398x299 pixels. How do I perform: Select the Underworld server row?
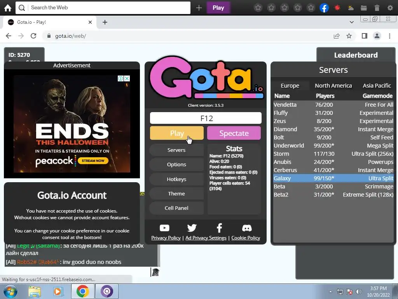click(x=333, y=146)
